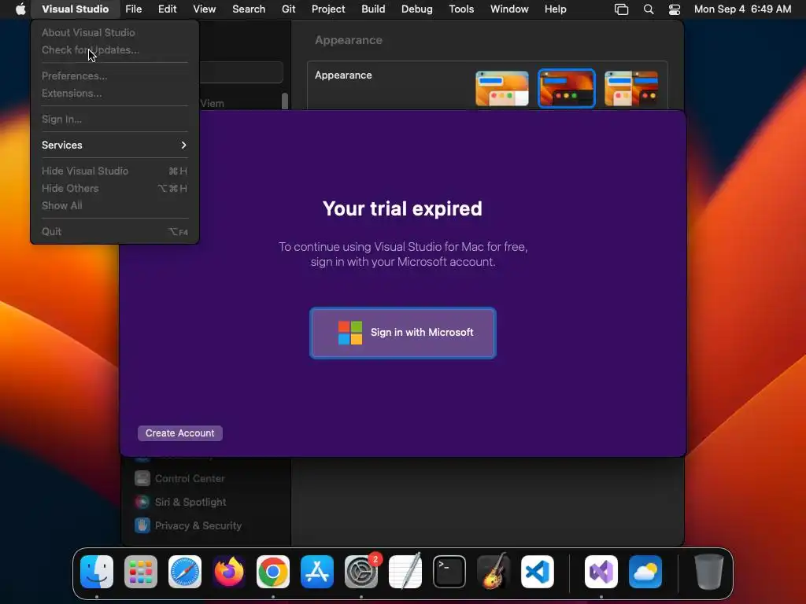Open System Settings from the dock
The height and width of the screenshot is (604, 806).
pyautogui.click(x=361, y=572)
